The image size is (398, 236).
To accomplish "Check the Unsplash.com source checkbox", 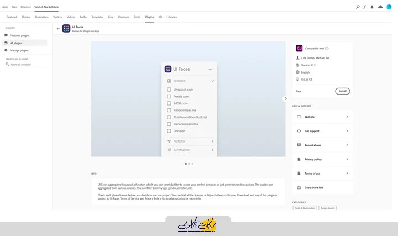I will (169, 90).
